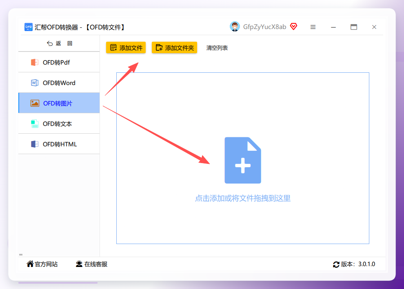Click the OFD转HTML dark blue icon
Screen dimensions: 404x289
click(x=35, y=144)
